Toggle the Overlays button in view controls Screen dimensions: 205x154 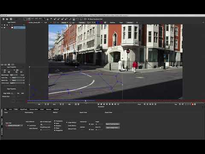coord(82,22)
